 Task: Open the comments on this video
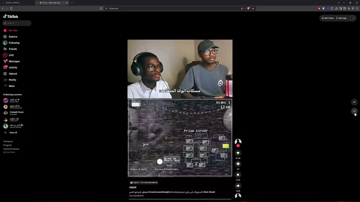coord(238,164)
